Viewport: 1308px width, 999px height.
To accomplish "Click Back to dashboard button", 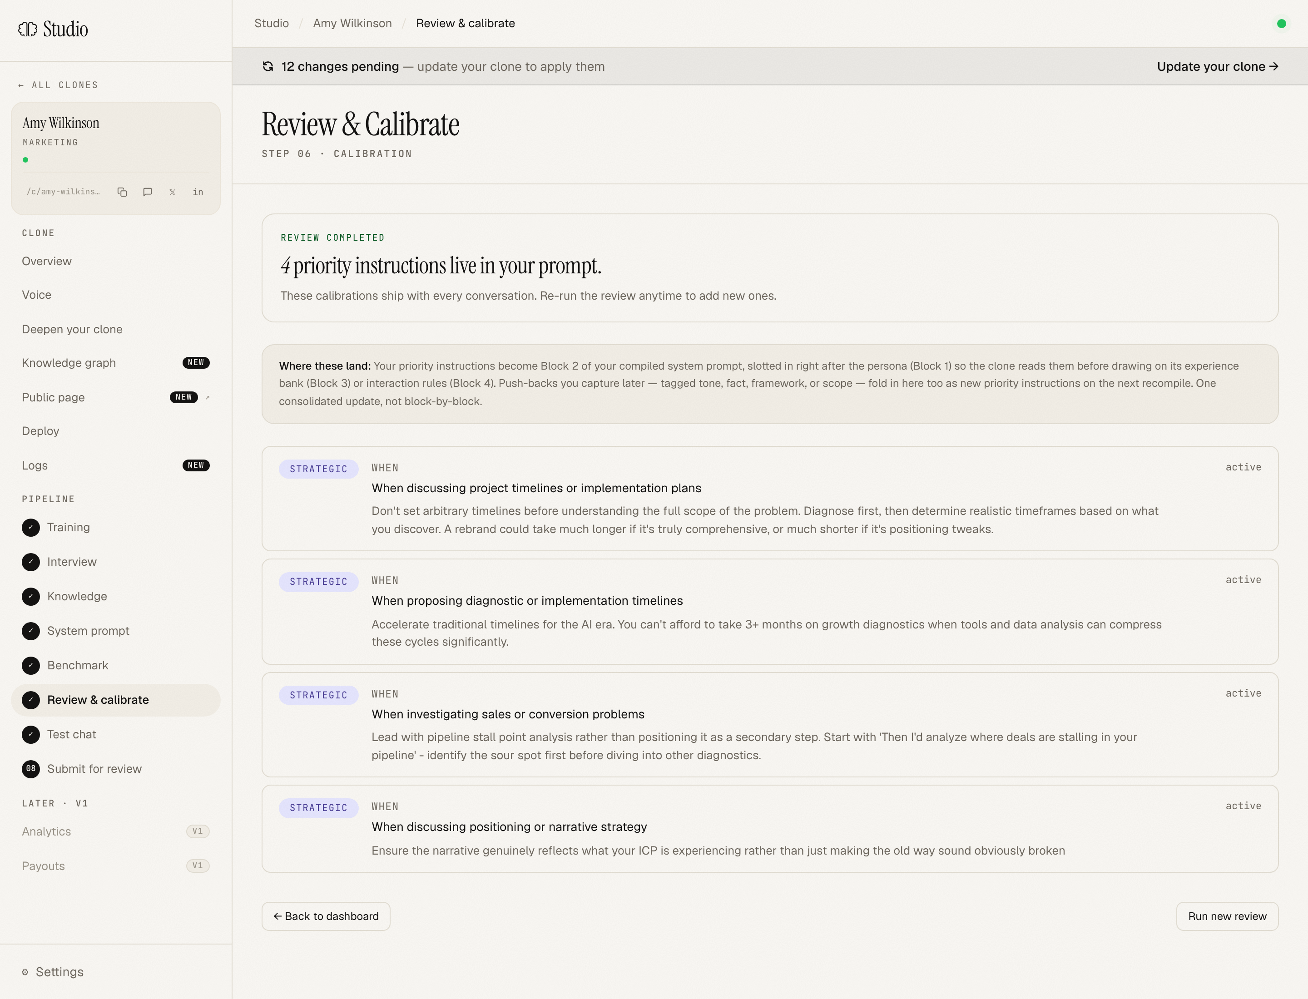I will pos(326,916).
